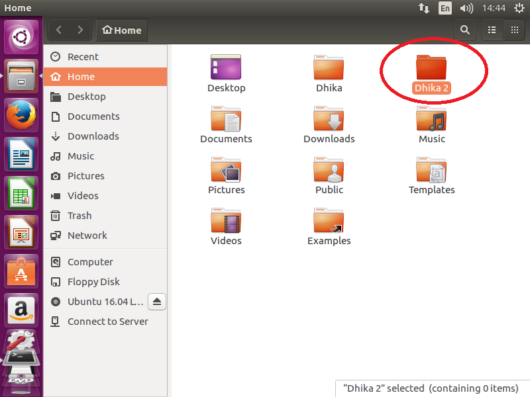The width and height of the screenshot is (530, 397).
Task: Select the Home breadcrumb in path bar
Action: pyautogui.click(x=121, y=30)
